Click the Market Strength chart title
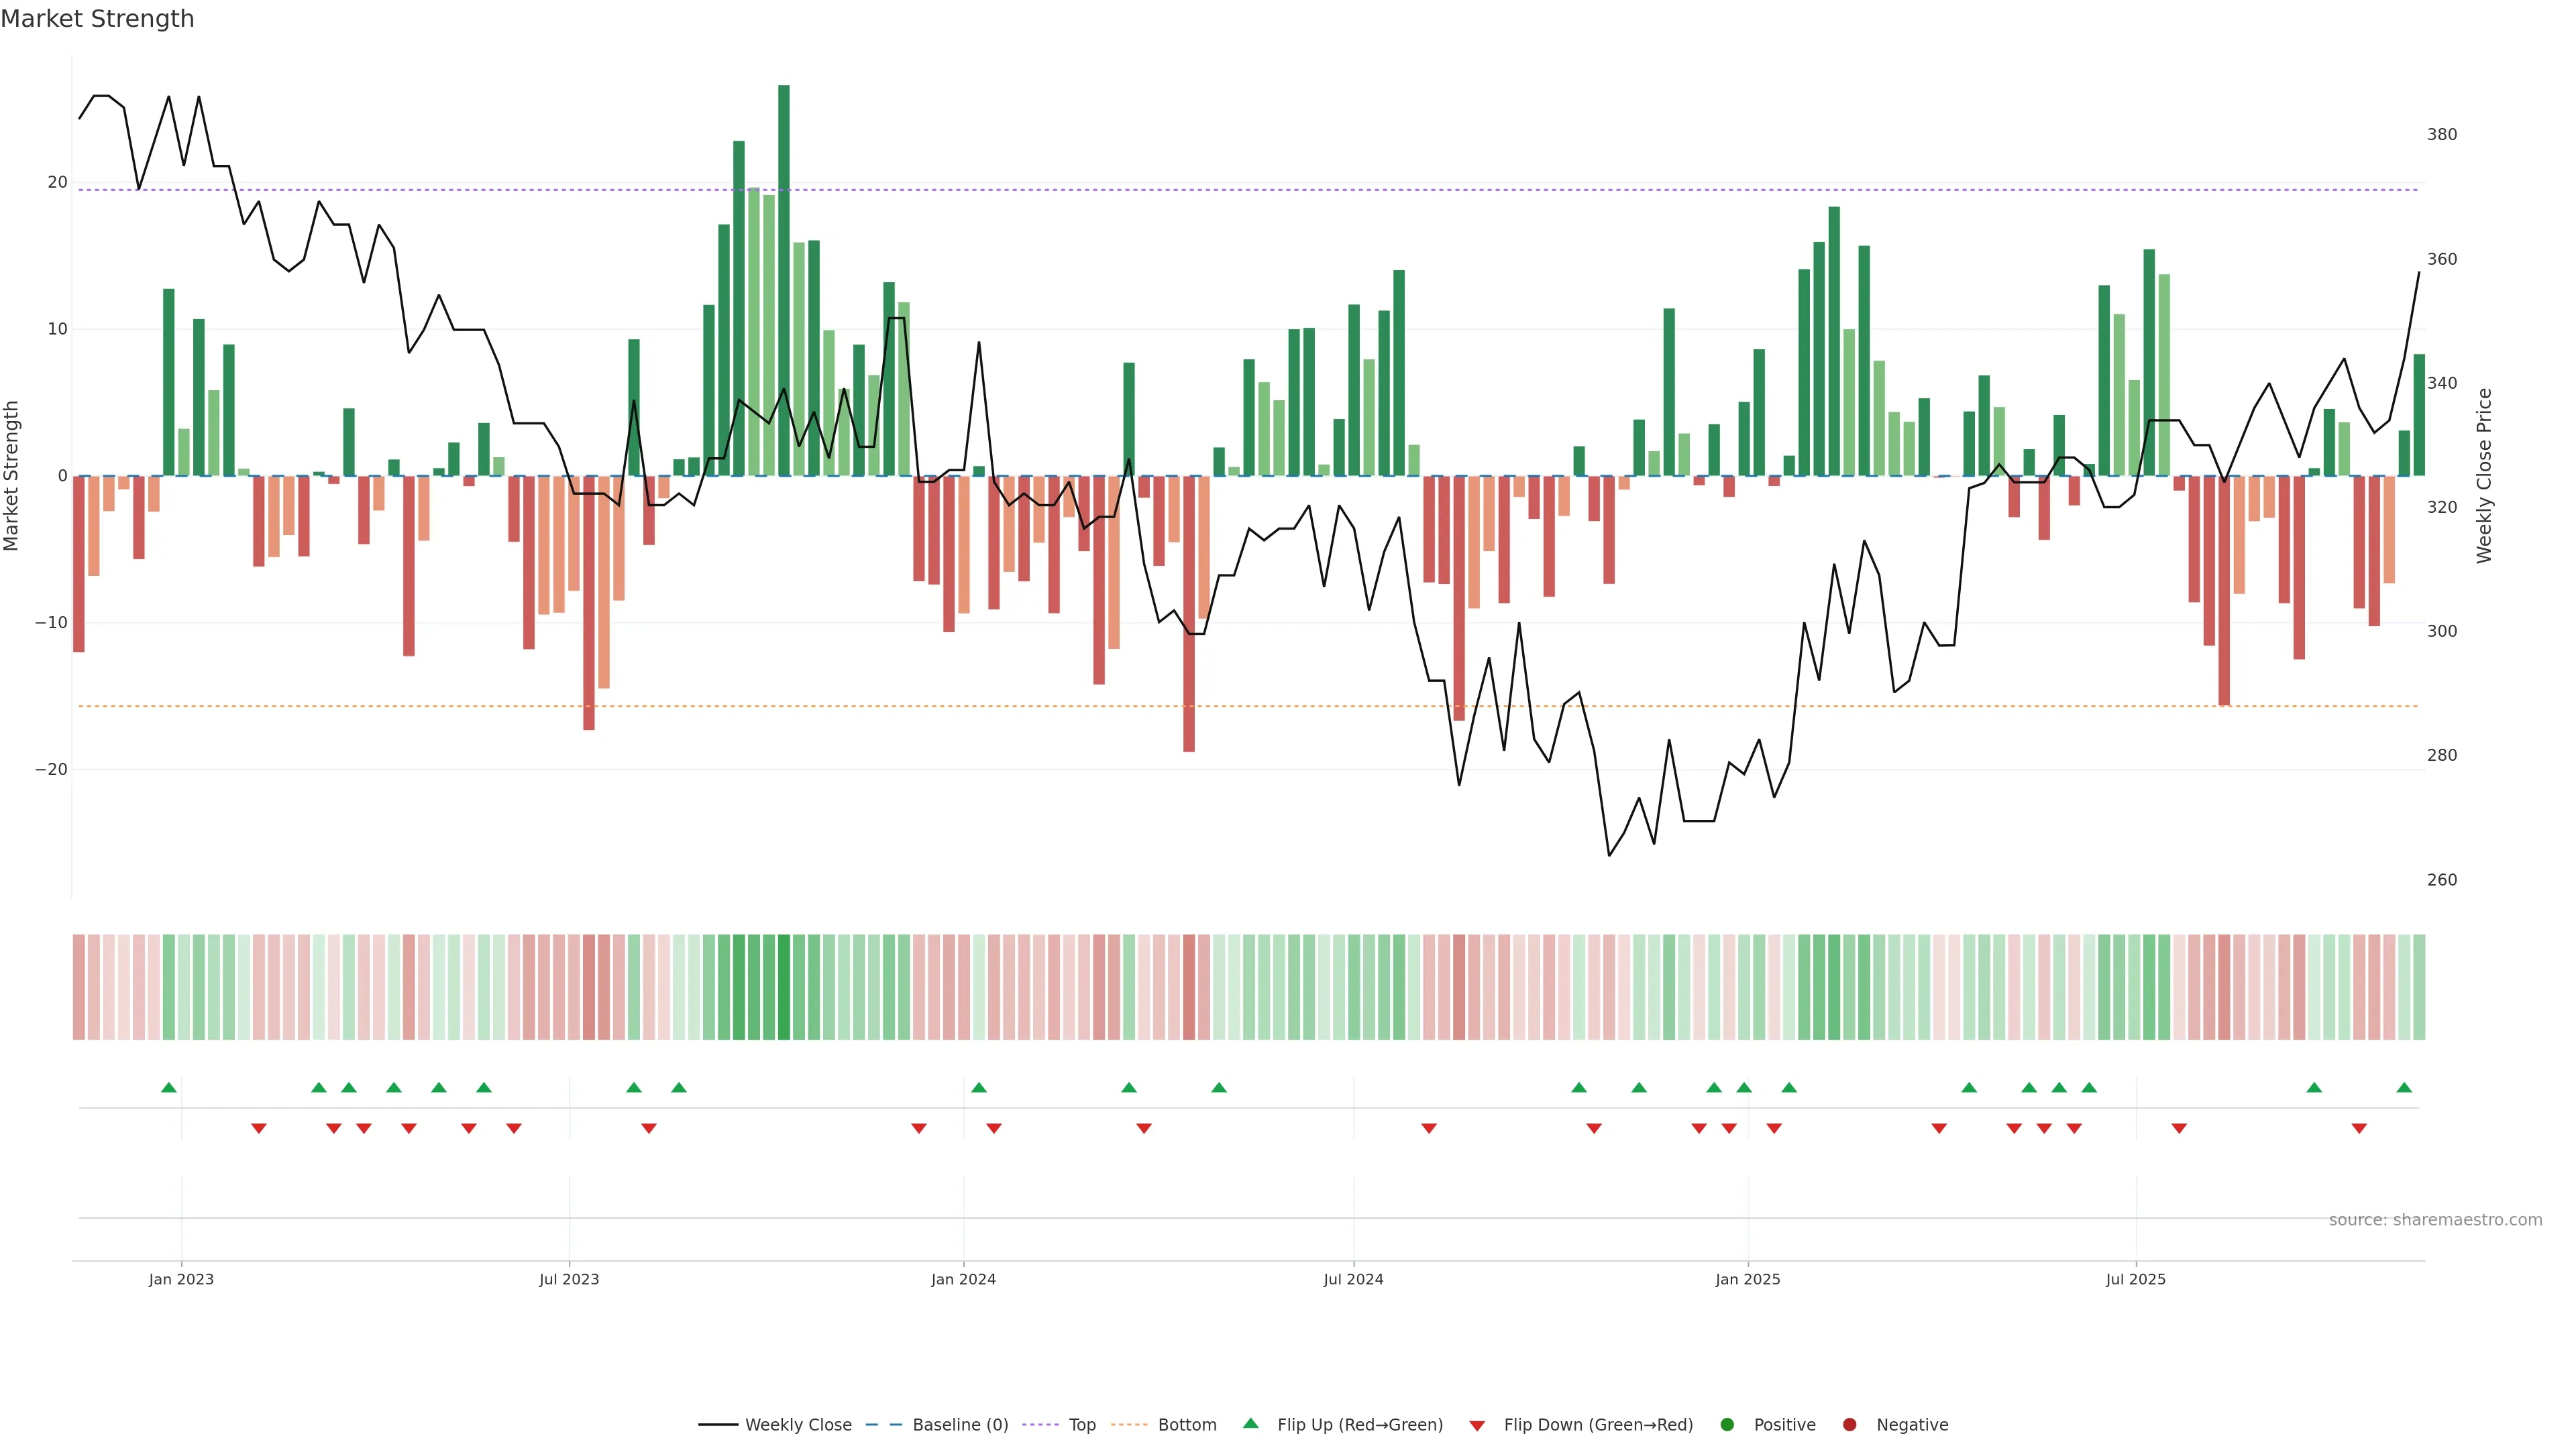 pos(97,19)
